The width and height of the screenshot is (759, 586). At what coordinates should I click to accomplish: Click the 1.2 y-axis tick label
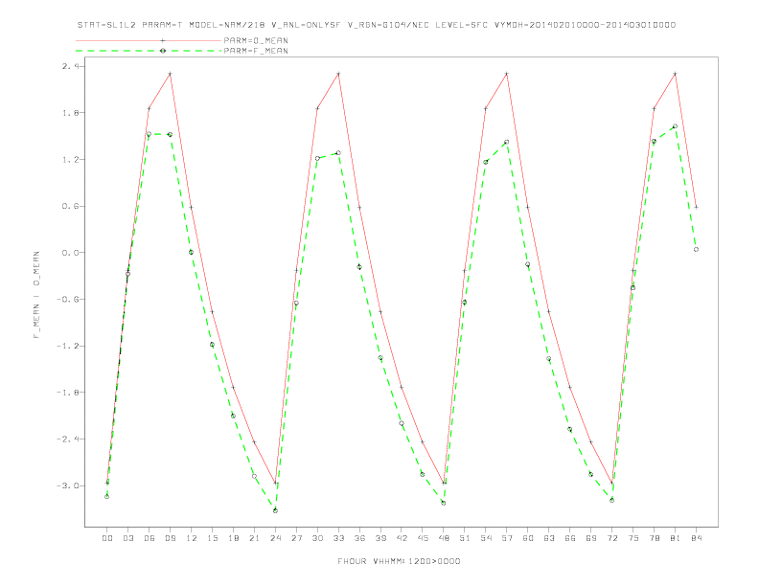tap(70, 160)
